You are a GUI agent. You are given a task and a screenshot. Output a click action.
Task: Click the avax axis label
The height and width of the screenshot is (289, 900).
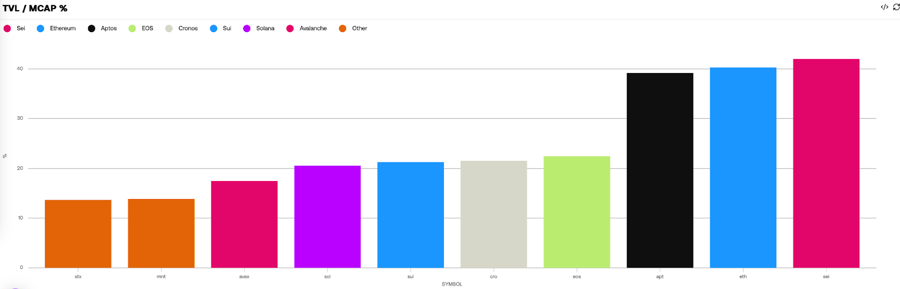[x=244, y=277]
